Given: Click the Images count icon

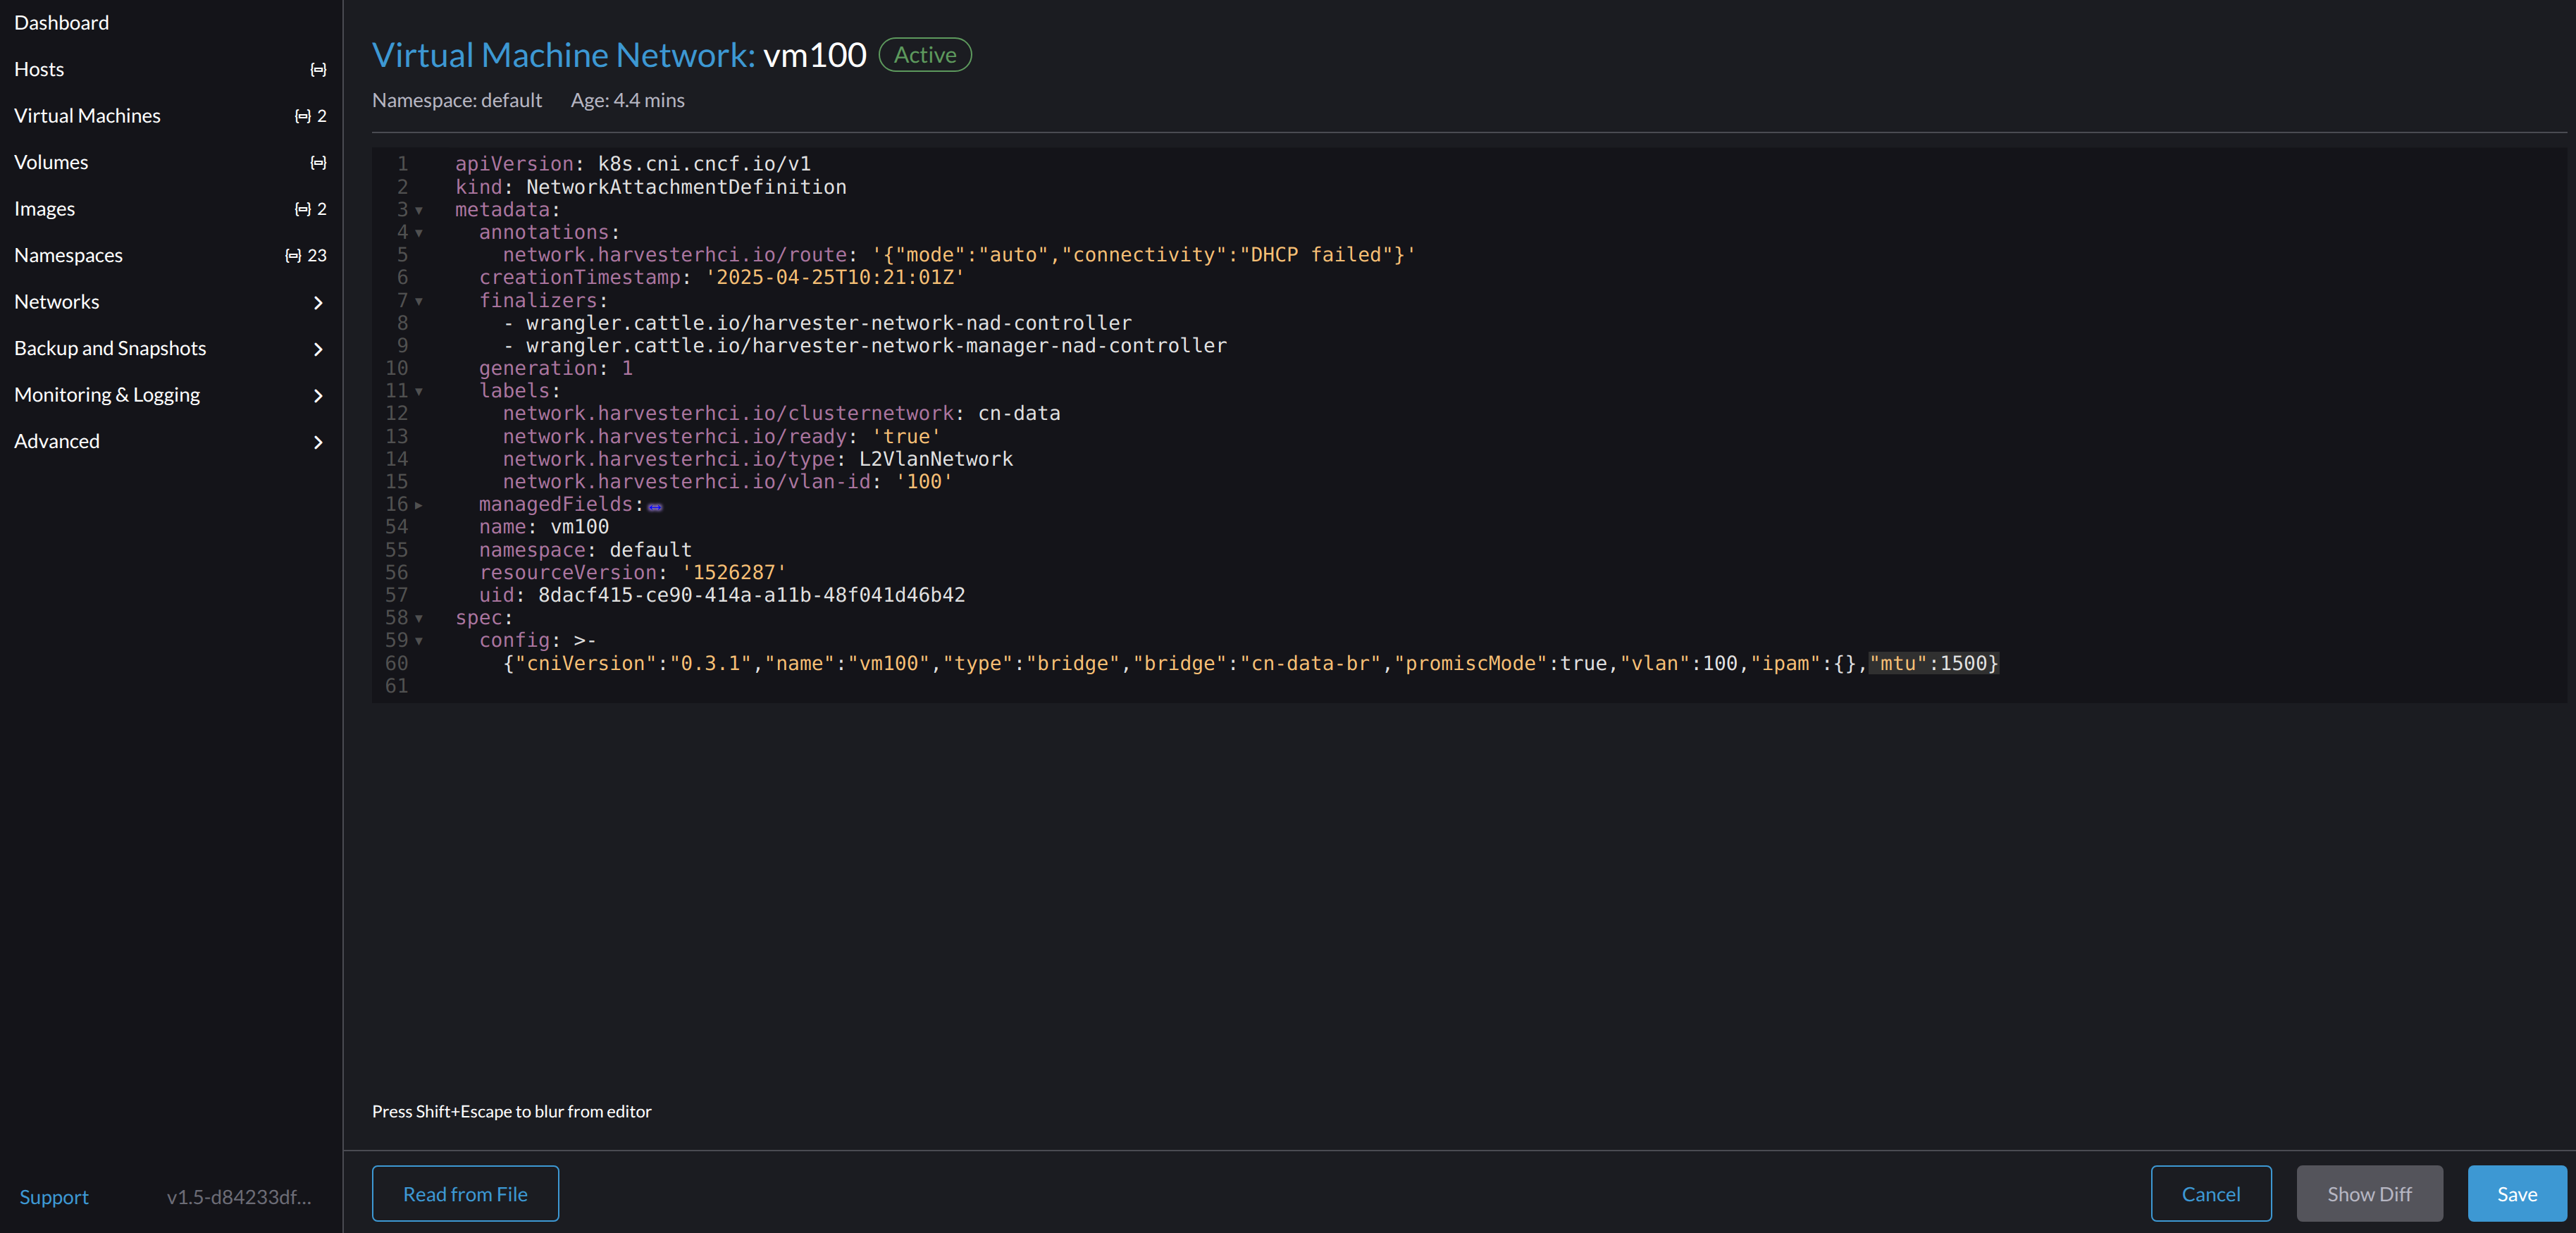Looking at the screenshot, I should pos(303,209).
